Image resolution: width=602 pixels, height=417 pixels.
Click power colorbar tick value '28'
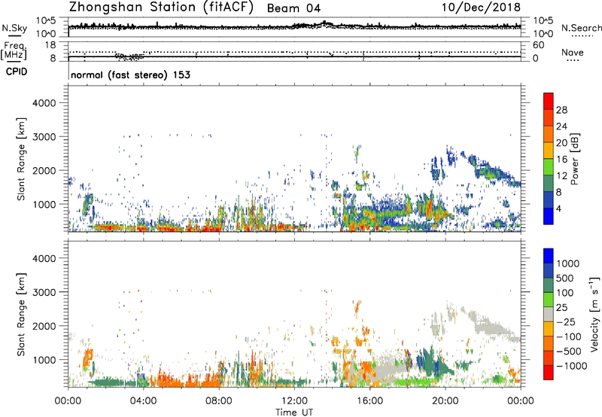(561, 110)
